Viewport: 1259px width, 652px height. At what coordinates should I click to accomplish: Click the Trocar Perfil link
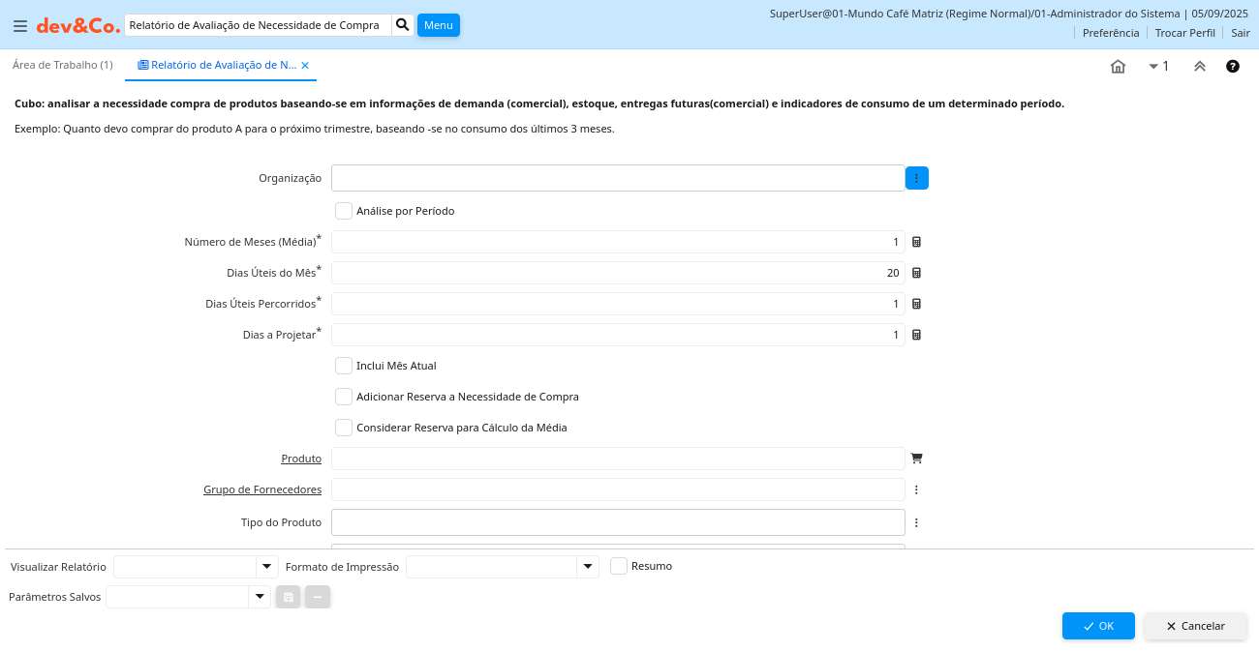[1184, 33]
